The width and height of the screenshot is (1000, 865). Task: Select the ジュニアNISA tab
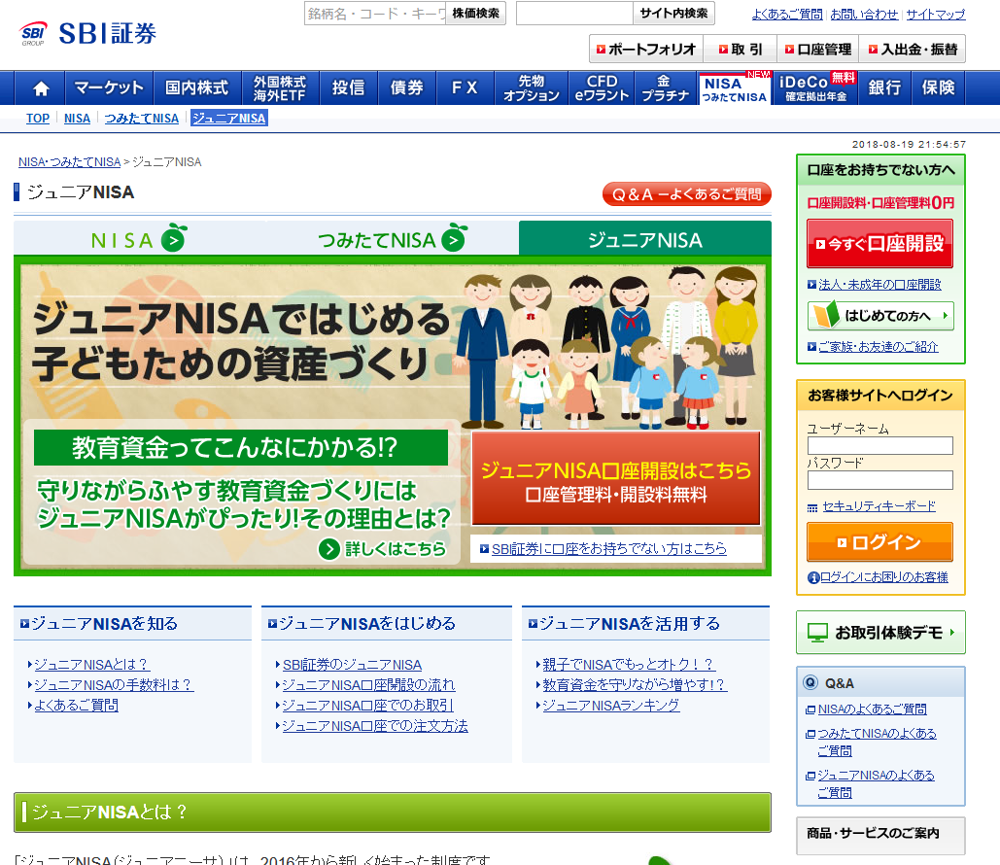tap(644, 239)
